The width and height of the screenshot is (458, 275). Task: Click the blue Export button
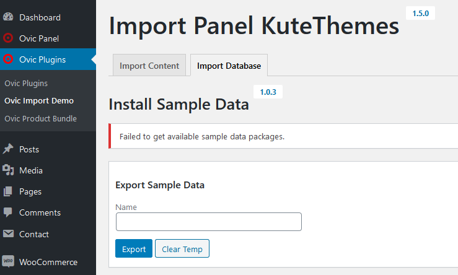pyautogui.click(x=134, y=248)
